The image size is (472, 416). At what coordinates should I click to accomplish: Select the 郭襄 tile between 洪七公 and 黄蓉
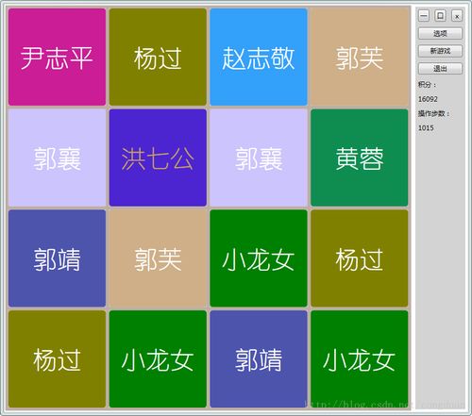(x=259, y=158)
